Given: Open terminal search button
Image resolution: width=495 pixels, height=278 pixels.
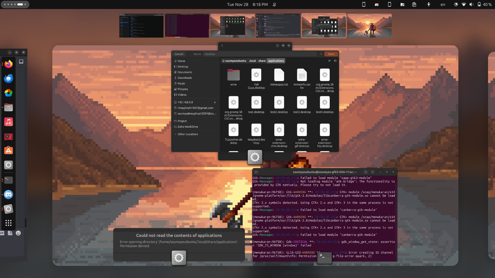Looking at the screenshot, I should click(366, 172).
